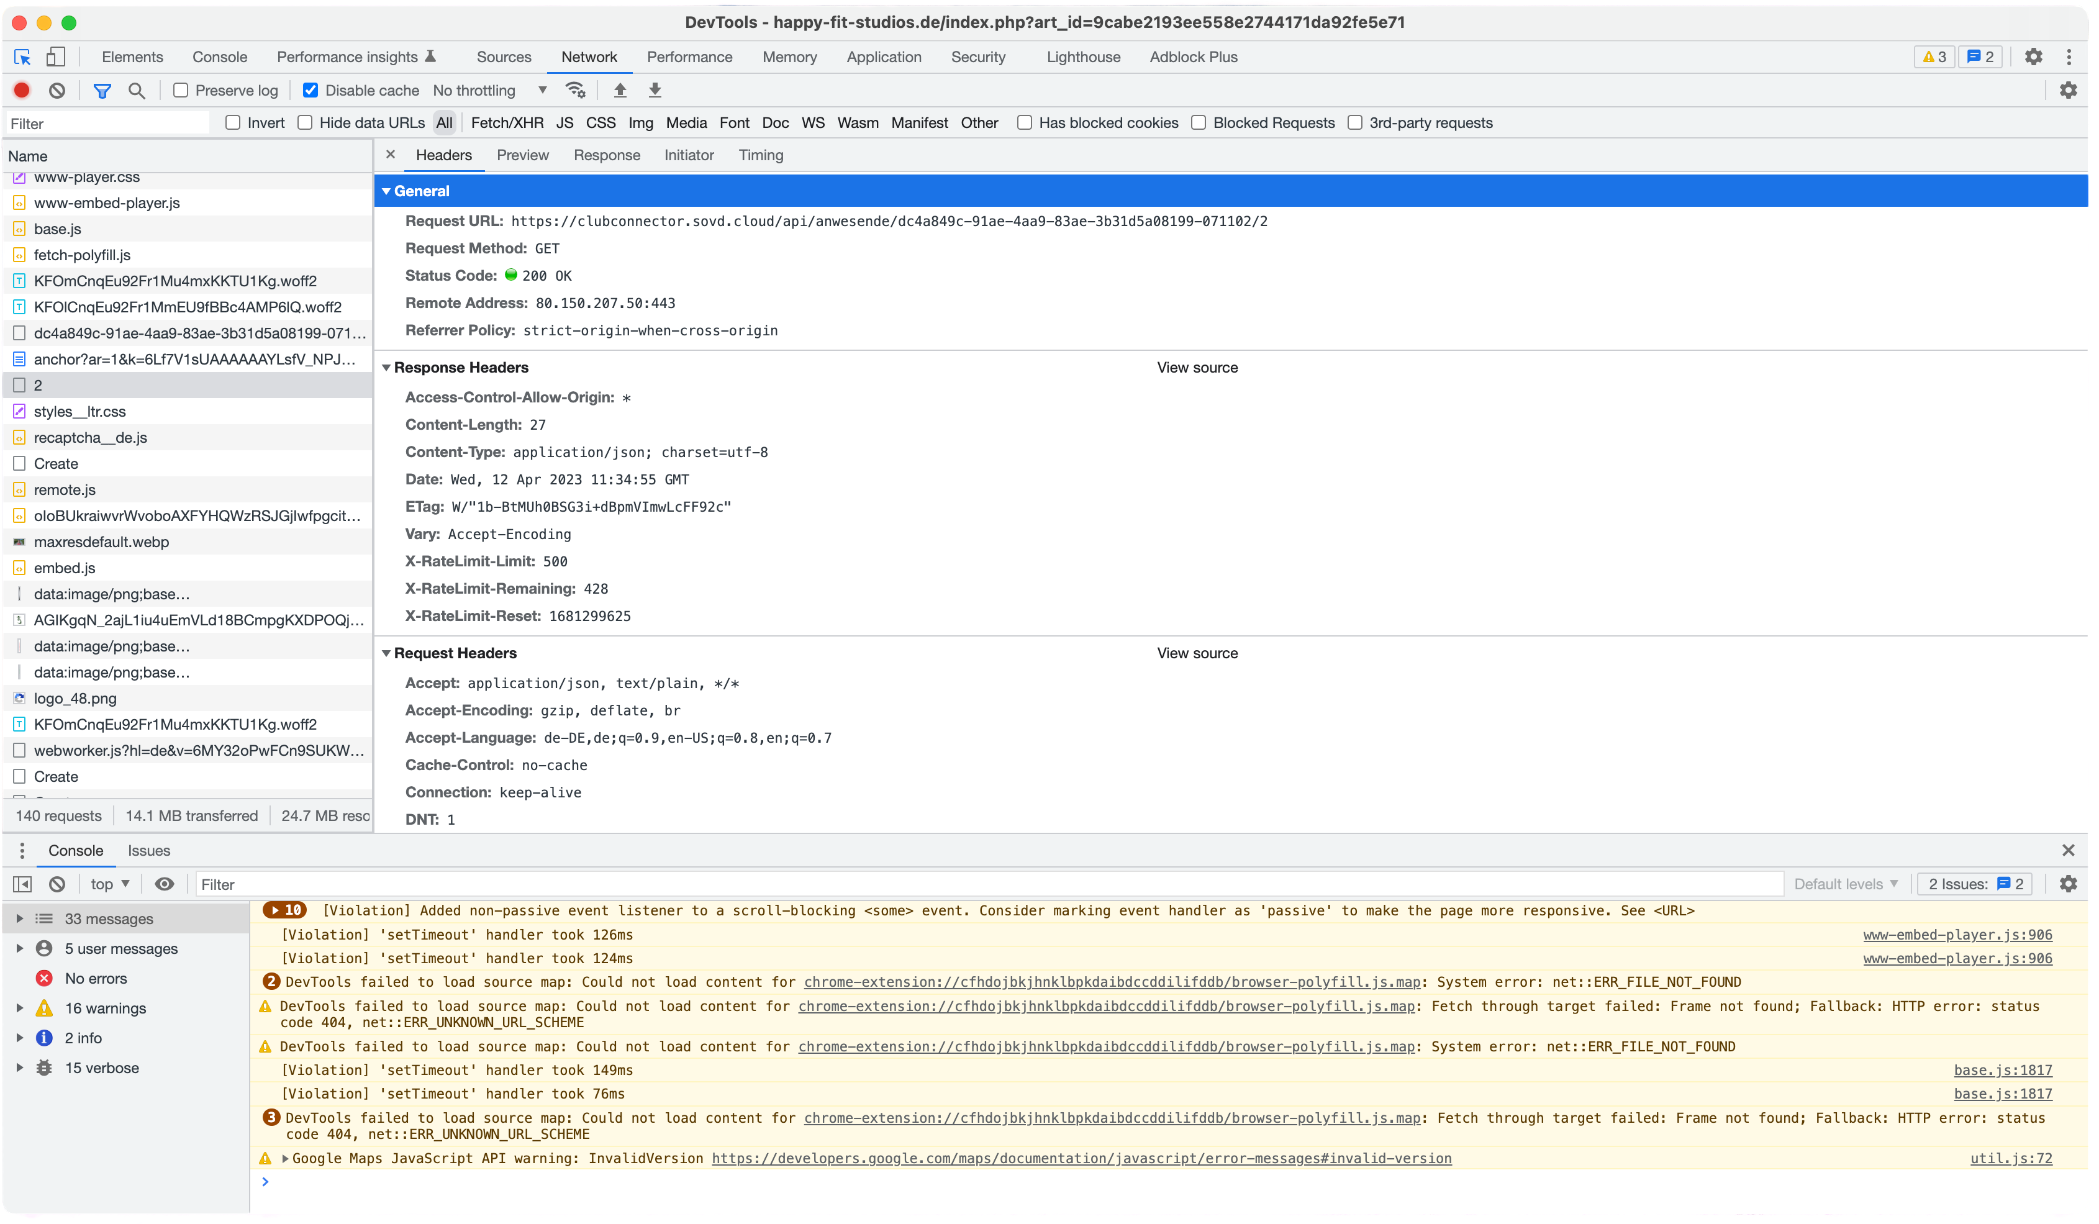The image size is (2099, 1224).
Task: Open the No throttling dropdown
Action: click(x=490, y=90)
